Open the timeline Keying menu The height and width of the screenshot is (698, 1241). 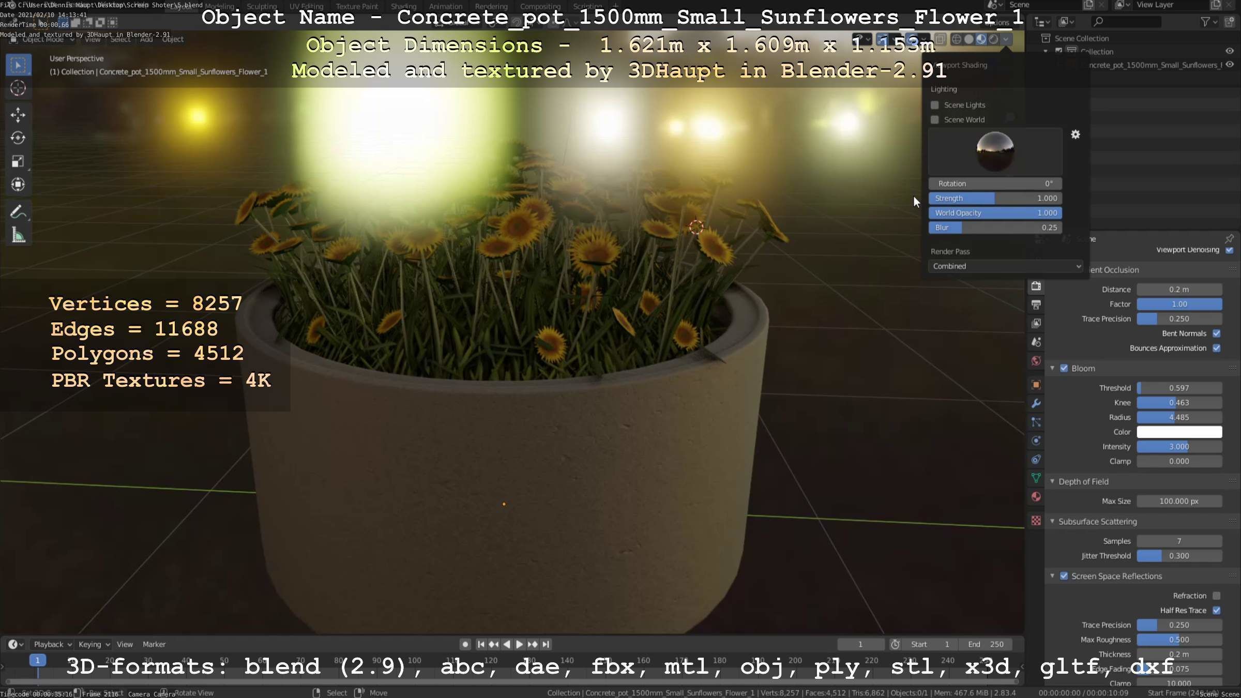pos(94,644)
